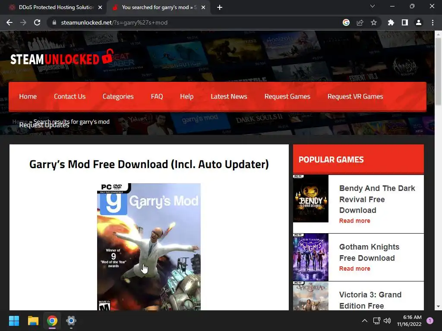Click the scrollbar down arrow
442x331 pixels.
click(x=438, y=306)
